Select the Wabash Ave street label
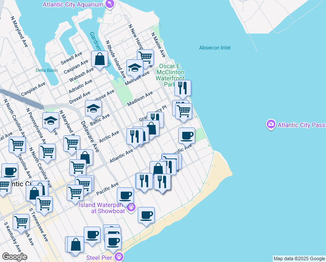This screenshot has width=326, height=262. coord(81,75)
